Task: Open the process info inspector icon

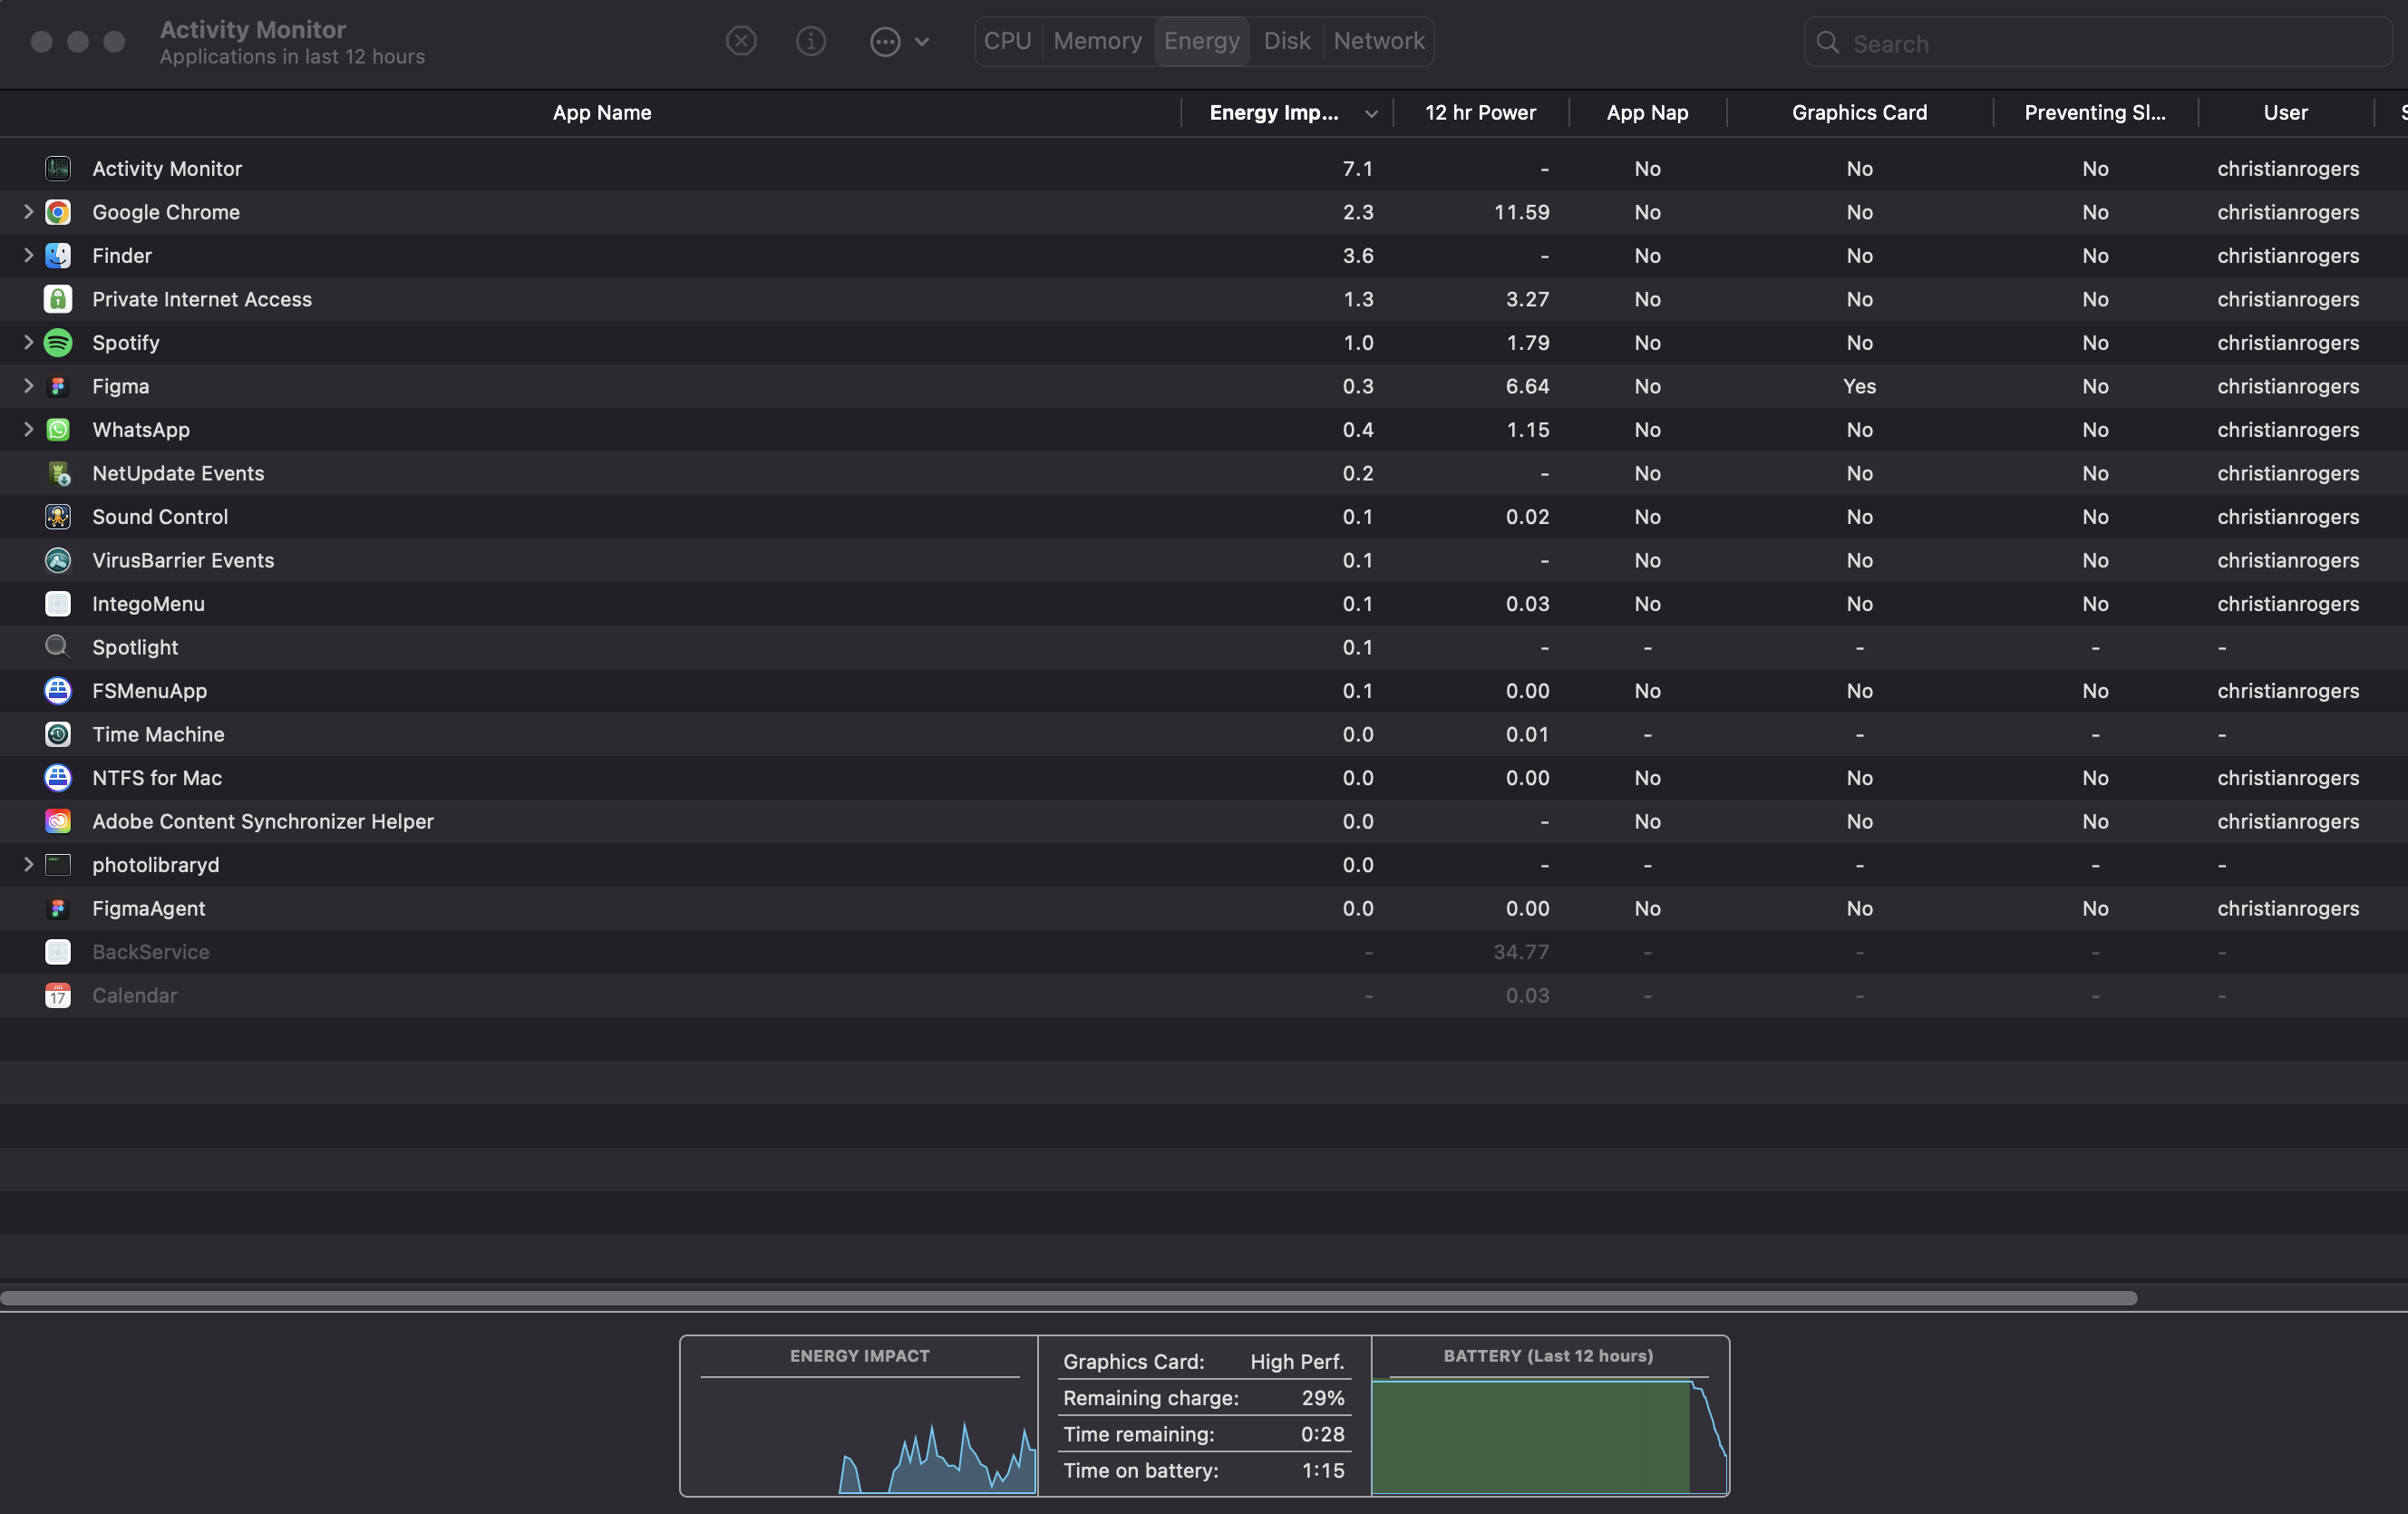Action: click(x=810, y=41)
